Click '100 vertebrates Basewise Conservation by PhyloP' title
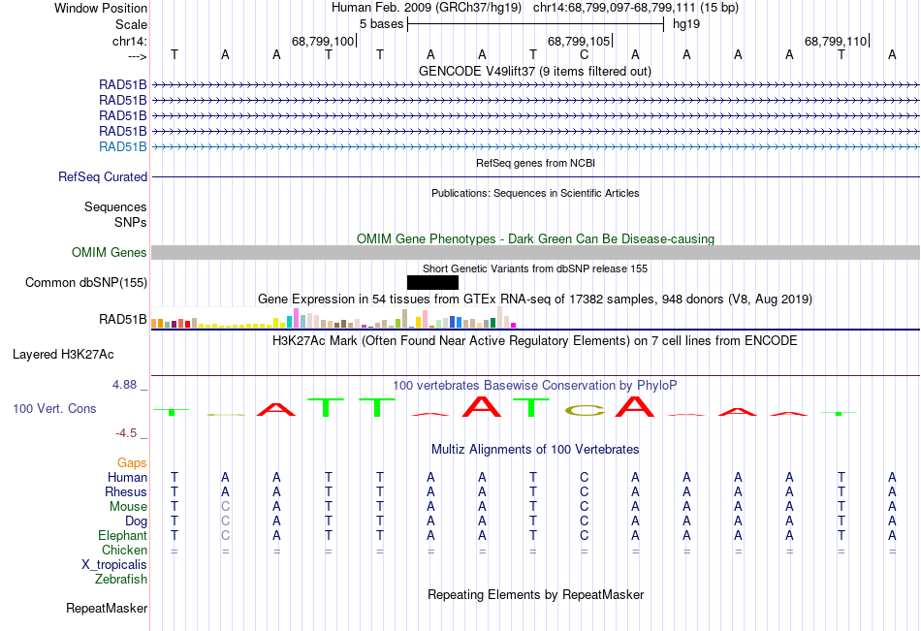The width and height of the screenshot is (921, 631). (x=535, y=386)
